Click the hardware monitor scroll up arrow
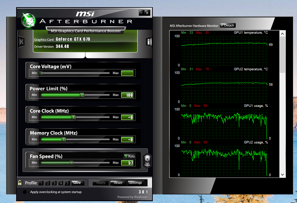Viewport: 297px width, 203px height. (282, 34)
